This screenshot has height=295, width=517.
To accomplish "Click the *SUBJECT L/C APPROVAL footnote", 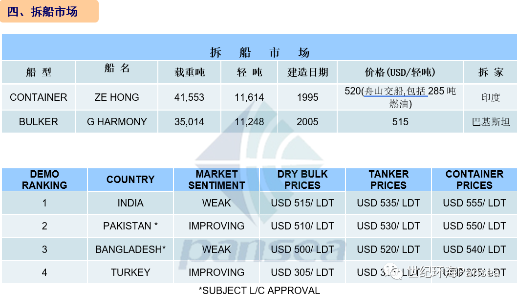I will (259, 290).
